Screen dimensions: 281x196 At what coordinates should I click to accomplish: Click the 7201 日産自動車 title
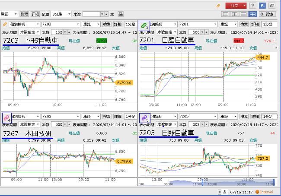(x=167, y=40)
